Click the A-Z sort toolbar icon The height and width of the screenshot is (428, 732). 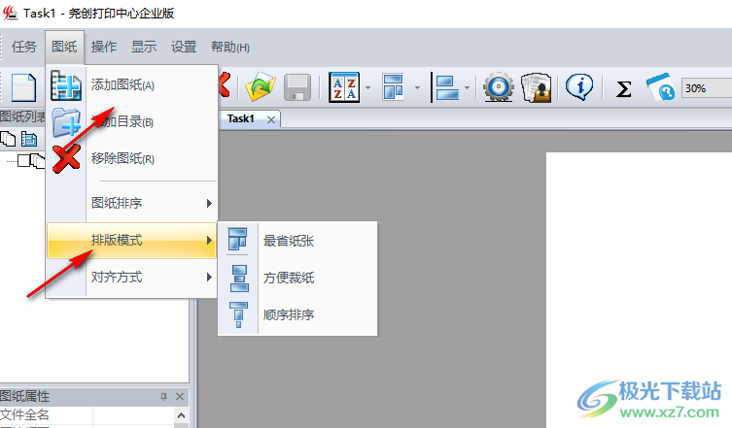(344, 87)
